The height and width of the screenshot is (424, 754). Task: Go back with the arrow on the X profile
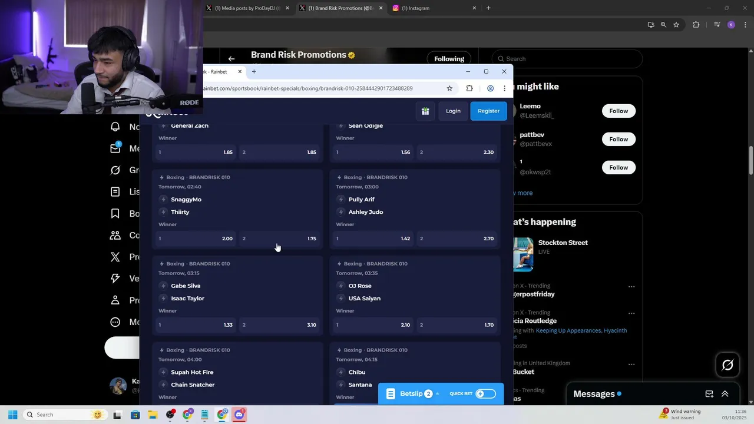(232, 59)
